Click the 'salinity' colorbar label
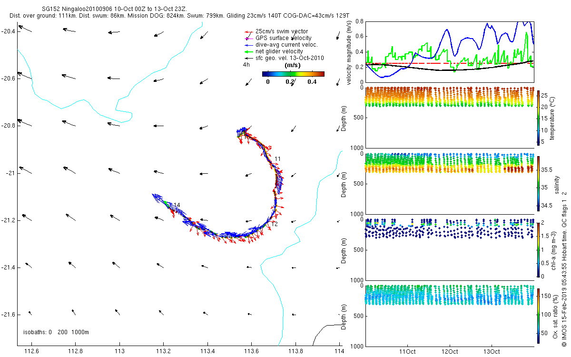The height and width of the screenshot is (357, 571). [557, 185]
